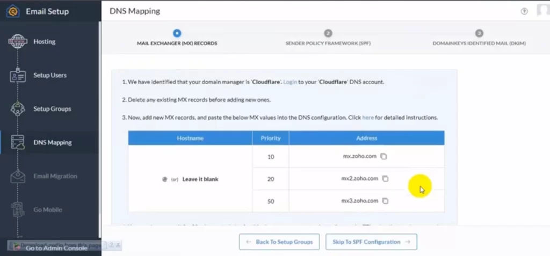Image resolution: width=550 pixels, height=256 pixels.
Task: Open the user profile avatar
Action: tap(544, 10)
